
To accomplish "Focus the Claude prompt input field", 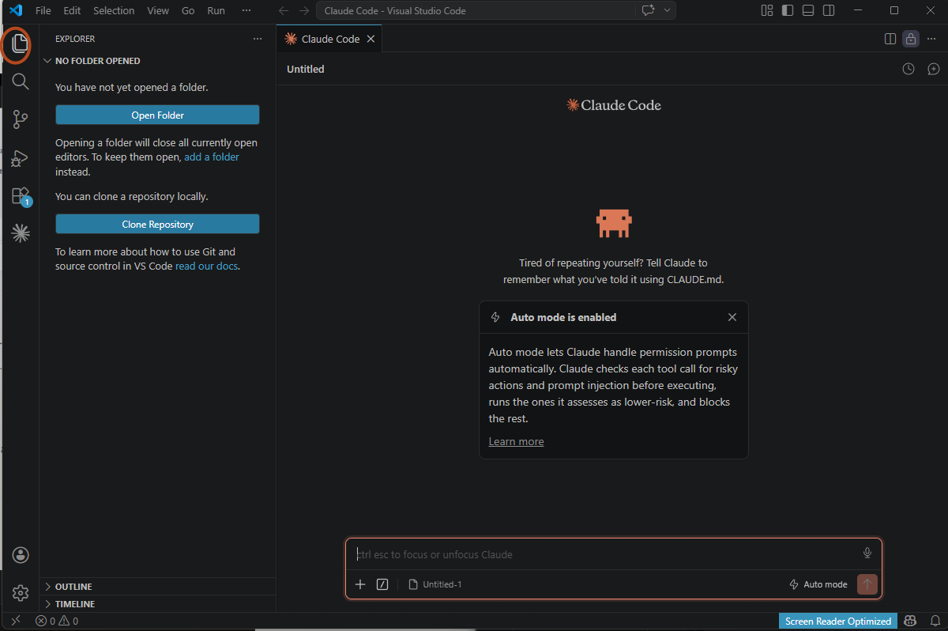I will pos(604,554).
